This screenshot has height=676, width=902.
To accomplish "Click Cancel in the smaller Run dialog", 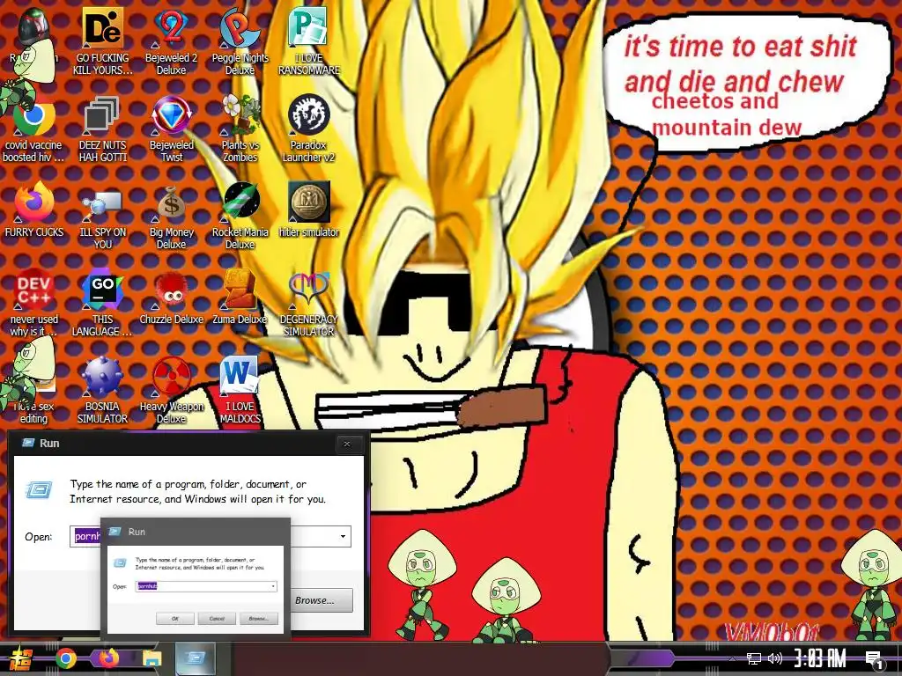I will click(217, 619).
